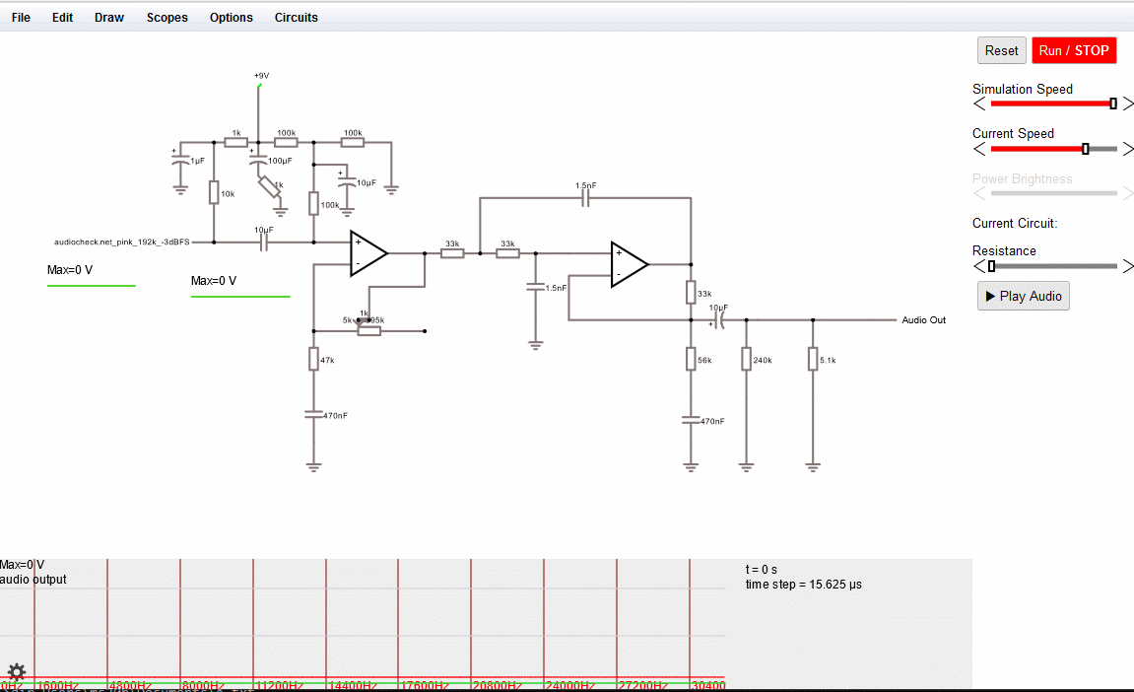
Task: Click the Reset button
Action: (x=1002, y=50)
